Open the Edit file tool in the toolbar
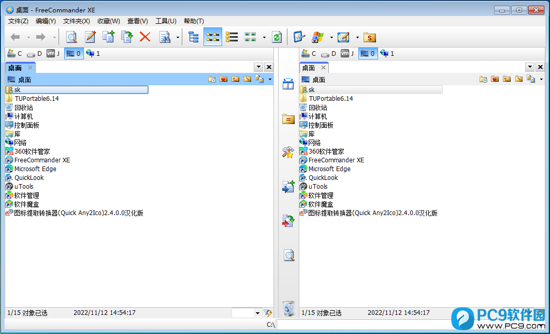The image size is (550, 334). point(89,37)
